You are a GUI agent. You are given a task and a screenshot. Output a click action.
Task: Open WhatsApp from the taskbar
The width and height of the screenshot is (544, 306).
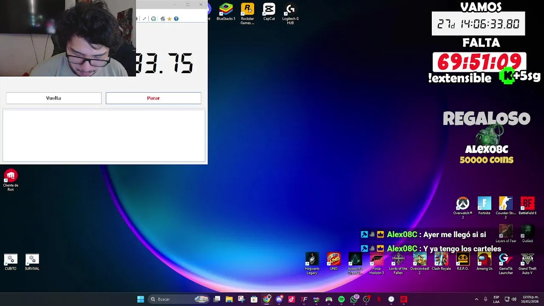click(x=354, y=299)
